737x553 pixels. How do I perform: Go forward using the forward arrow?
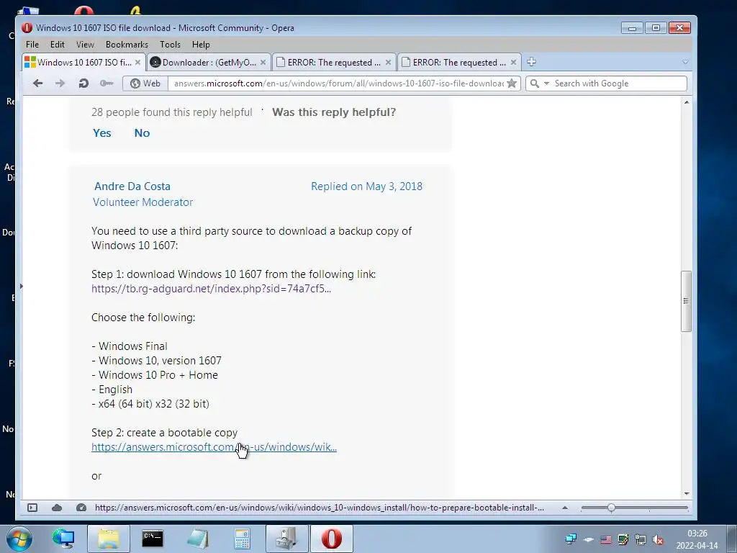[x=60, y=84]
